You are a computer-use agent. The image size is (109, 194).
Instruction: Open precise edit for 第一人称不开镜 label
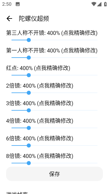coord(52,51)
